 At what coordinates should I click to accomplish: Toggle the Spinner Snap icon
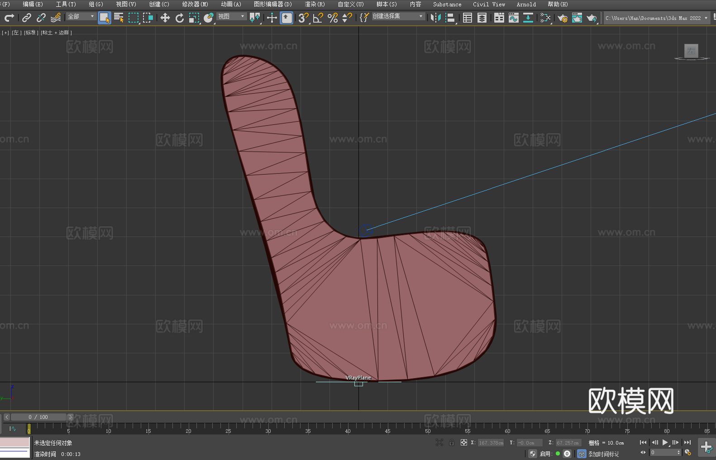coord(347,18)
